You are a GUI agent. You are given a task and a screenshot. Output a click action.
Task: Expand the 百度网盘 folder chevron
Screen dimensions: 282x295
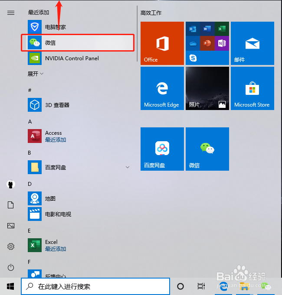pos(128,167)
